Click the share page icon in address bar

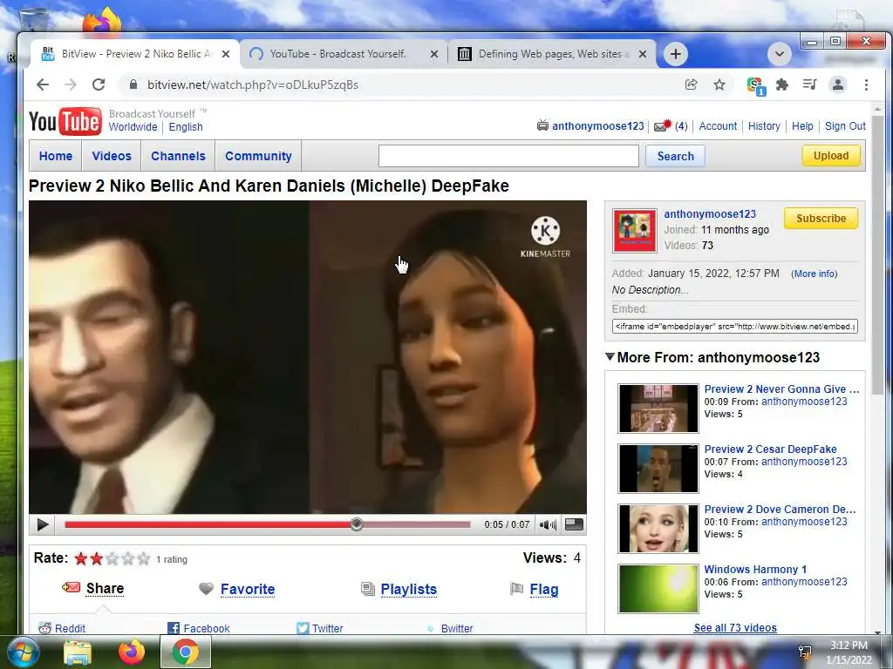click(692, 84)
